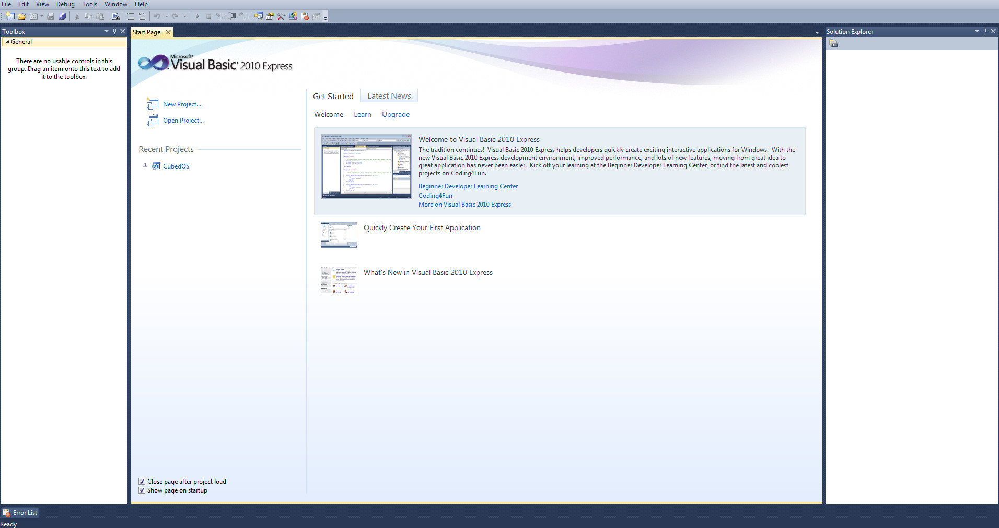Open CubedOS recent project
Screen dimensions: 999x528
click(x=176, y=166)
